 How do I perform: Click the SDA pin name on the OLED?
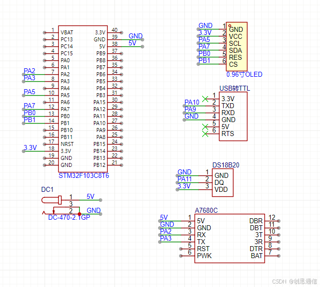click(x=235, y=50)
